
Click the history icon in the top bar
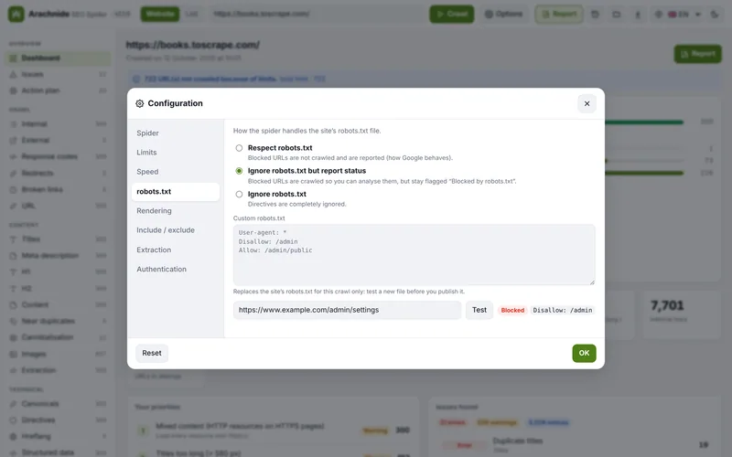[595, 14]
